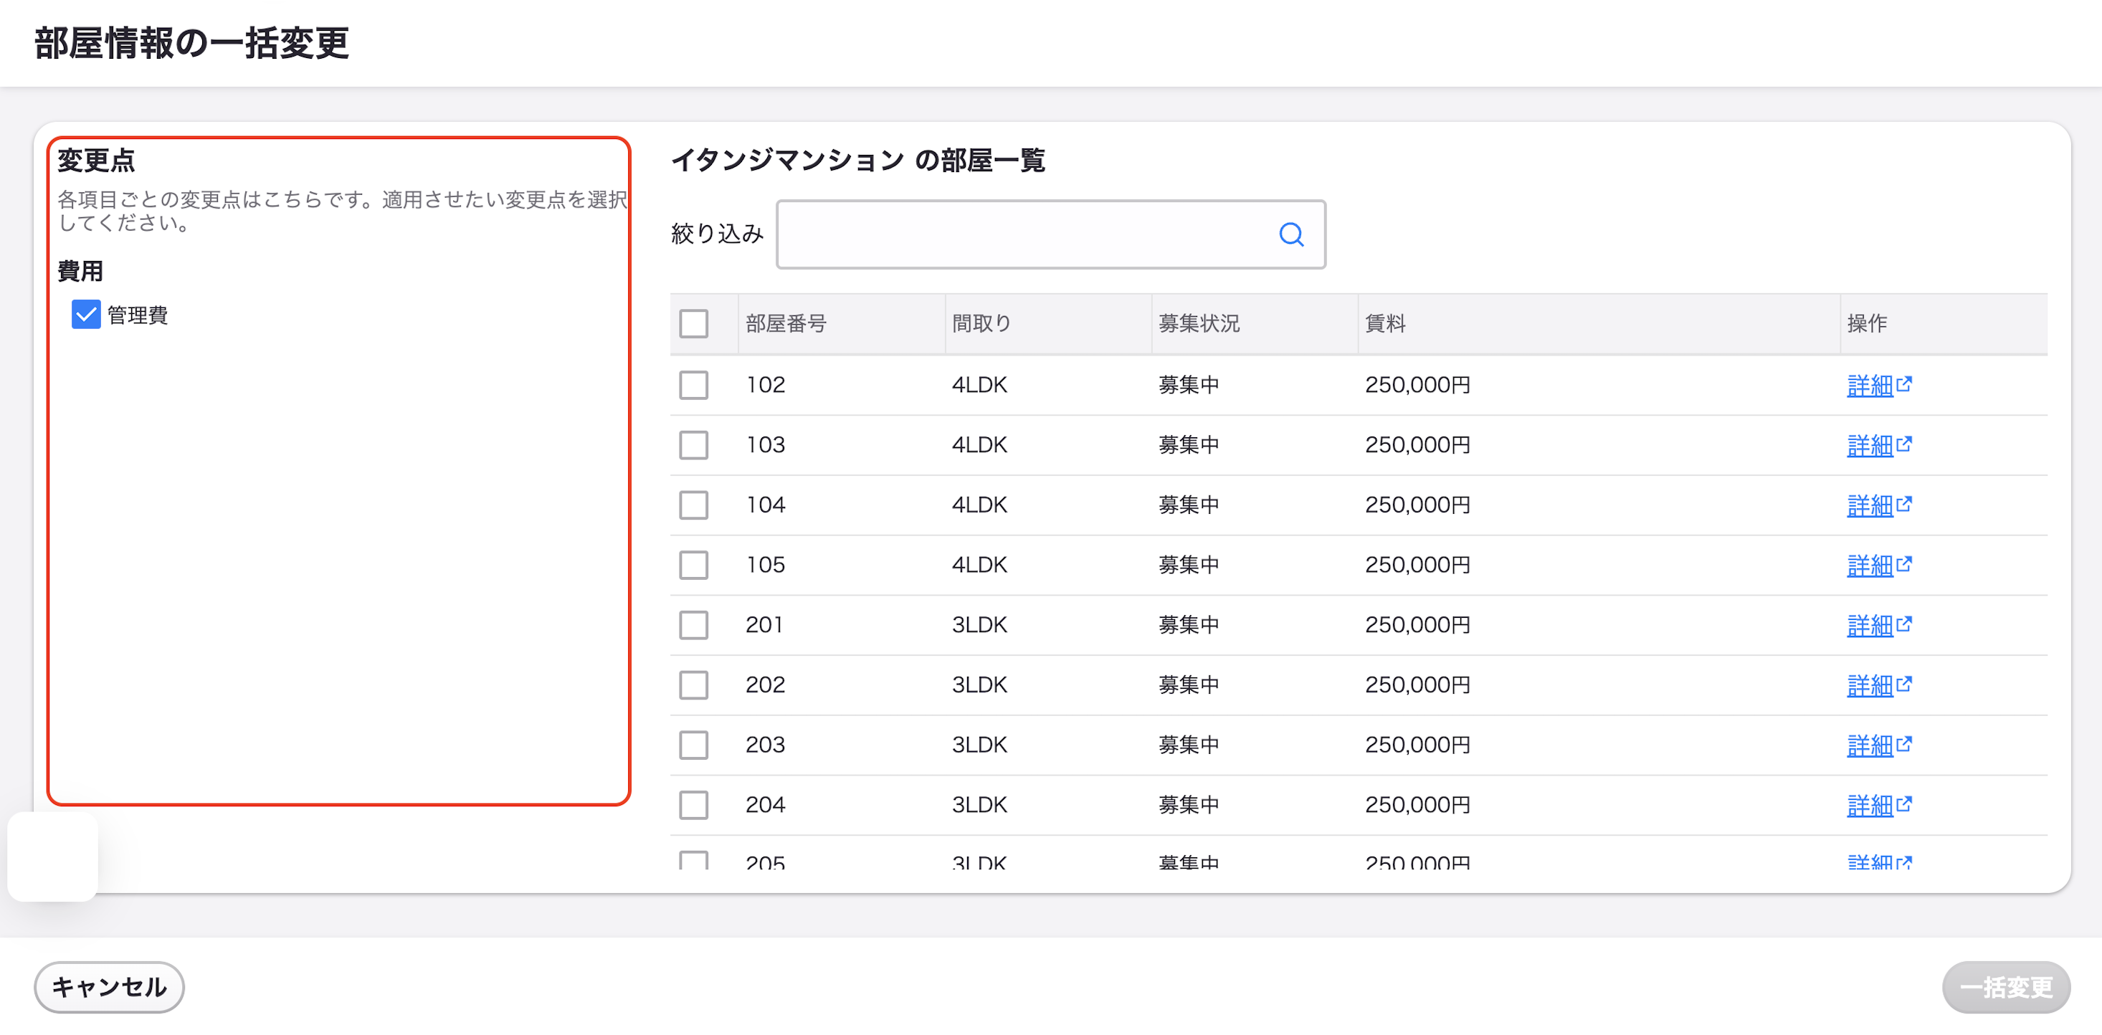Open external link icon for room 201

tap(1903, 624)
